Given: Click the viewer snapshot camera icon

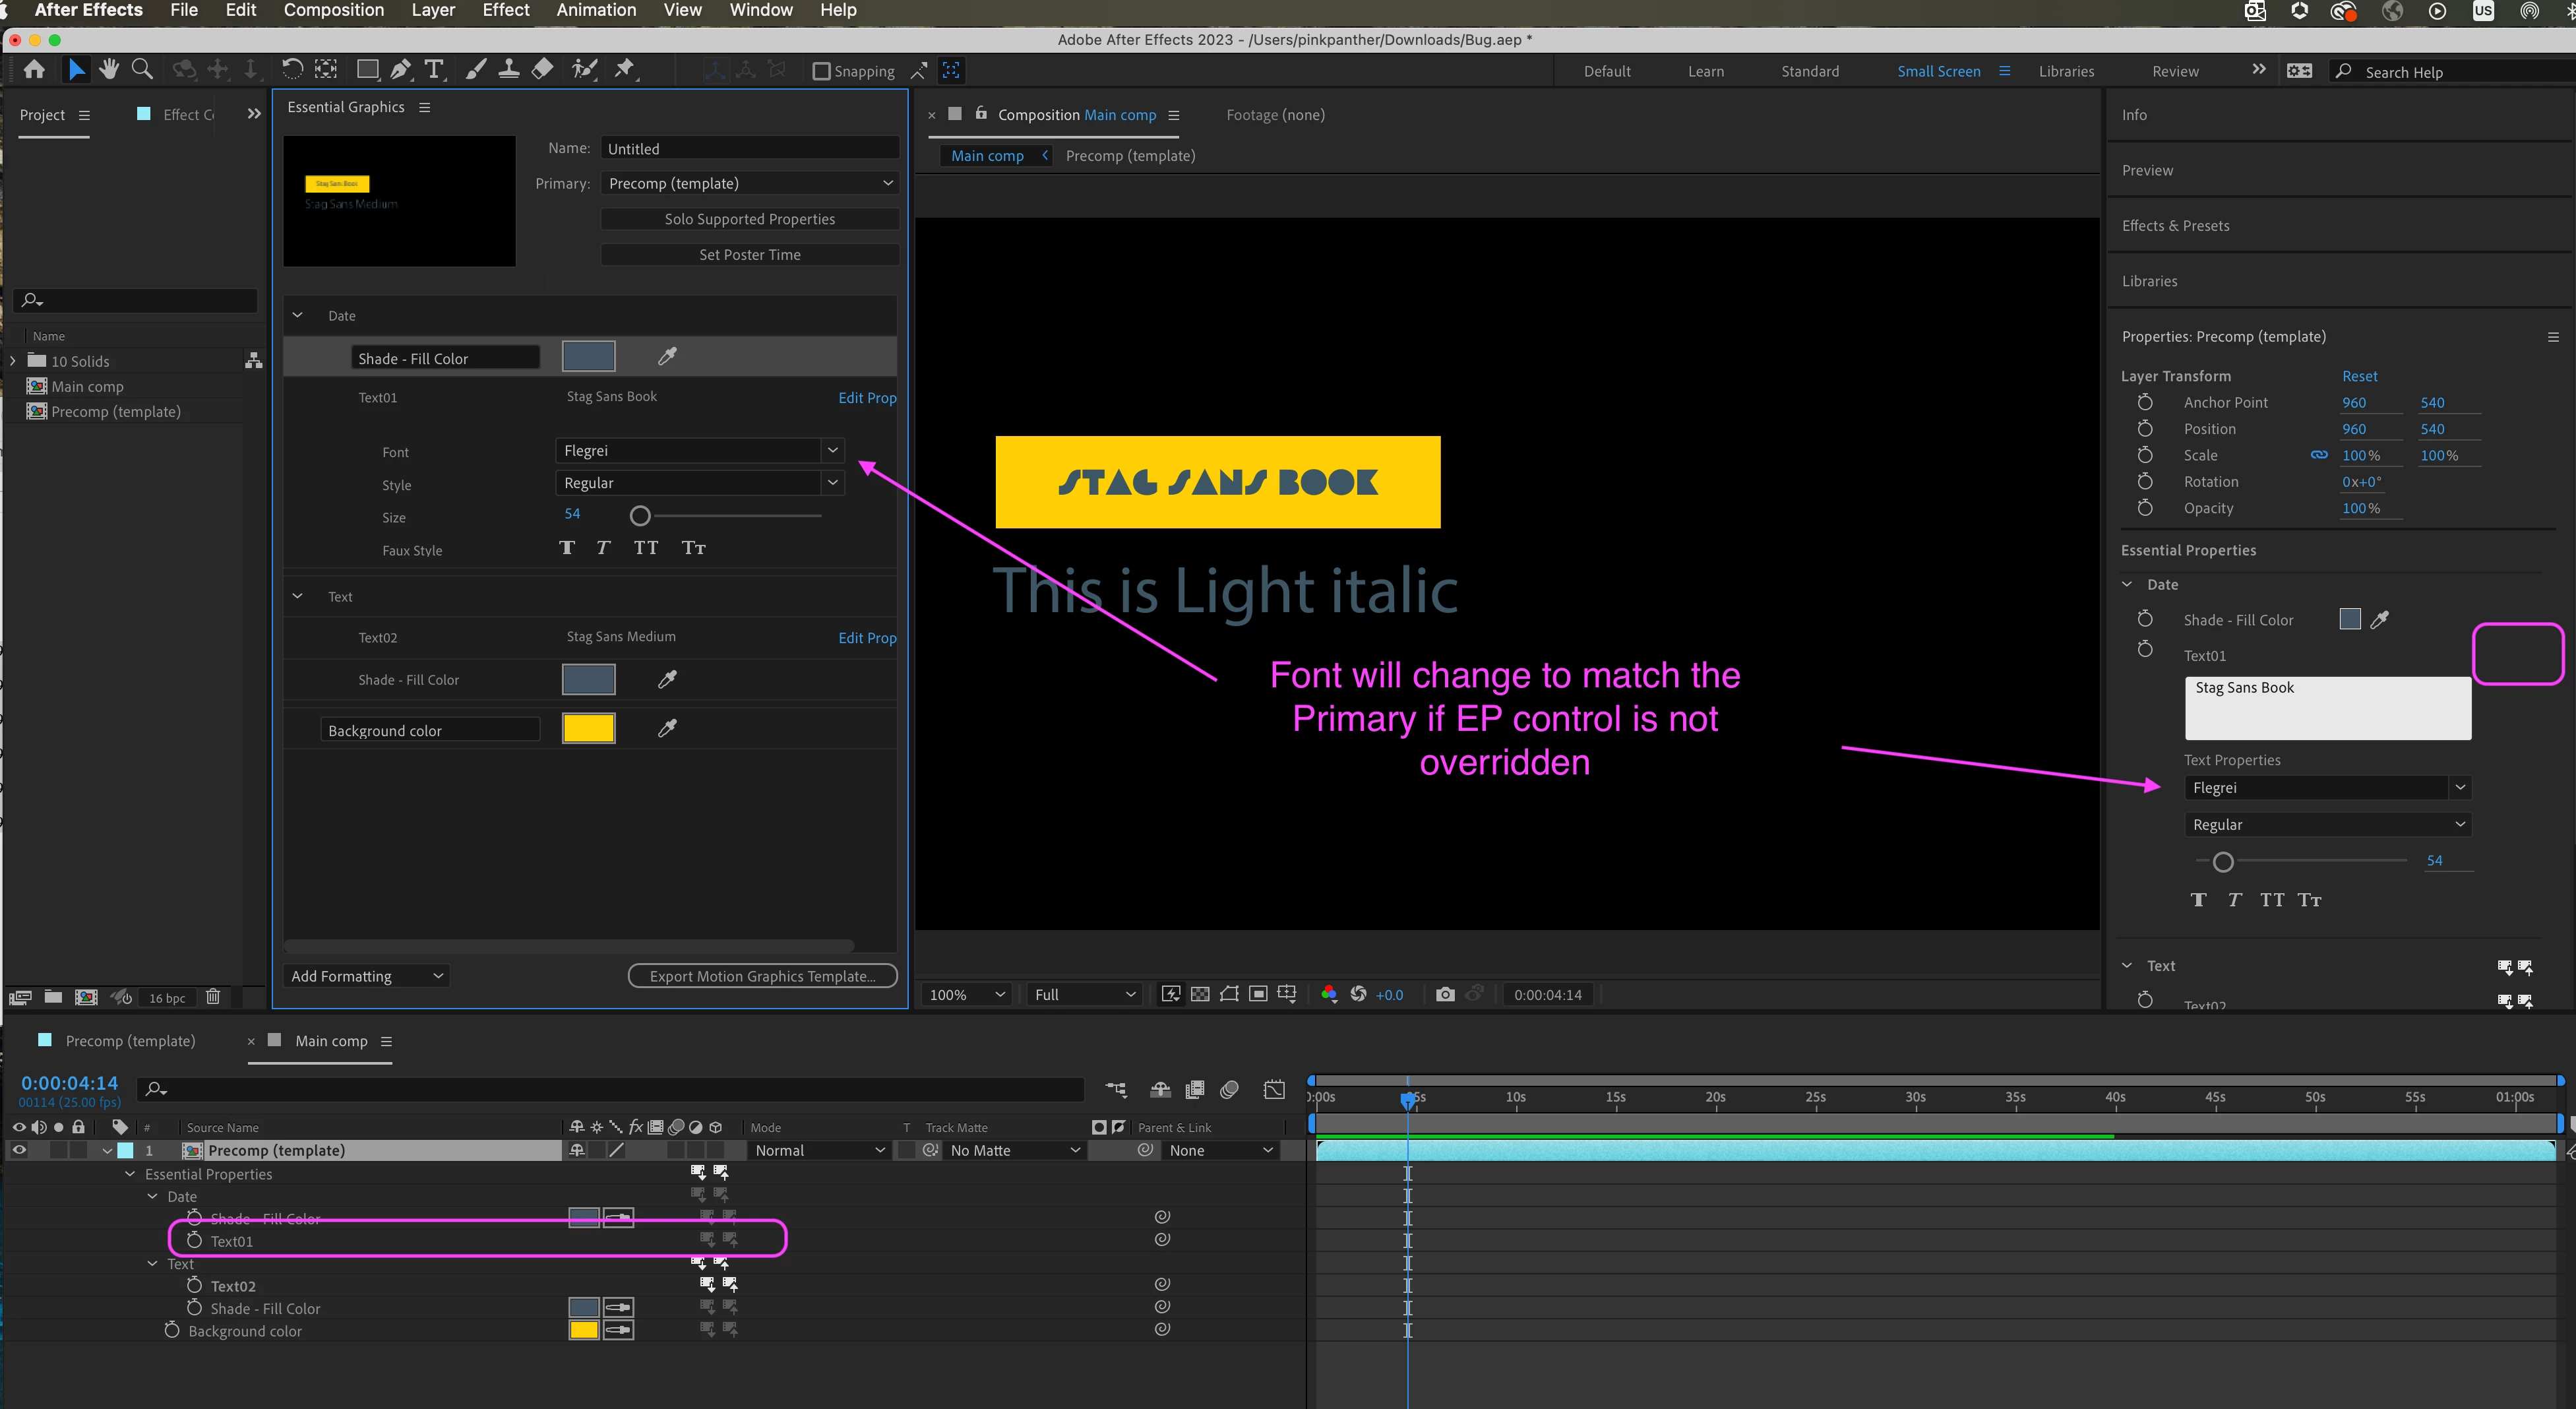Looking at the screenshot, I should [x=1444, y=994].
